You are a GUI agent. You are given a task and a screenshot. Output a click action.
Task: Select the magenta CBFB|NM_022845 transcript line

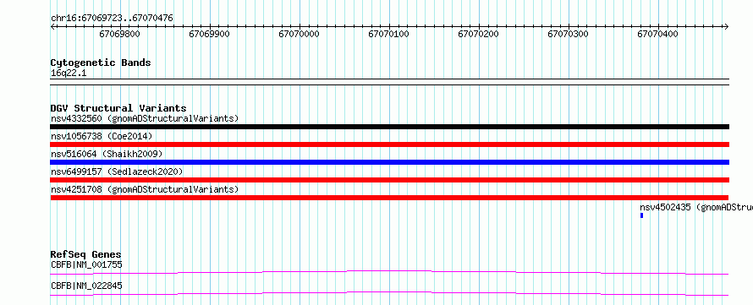tap(389, 293)
